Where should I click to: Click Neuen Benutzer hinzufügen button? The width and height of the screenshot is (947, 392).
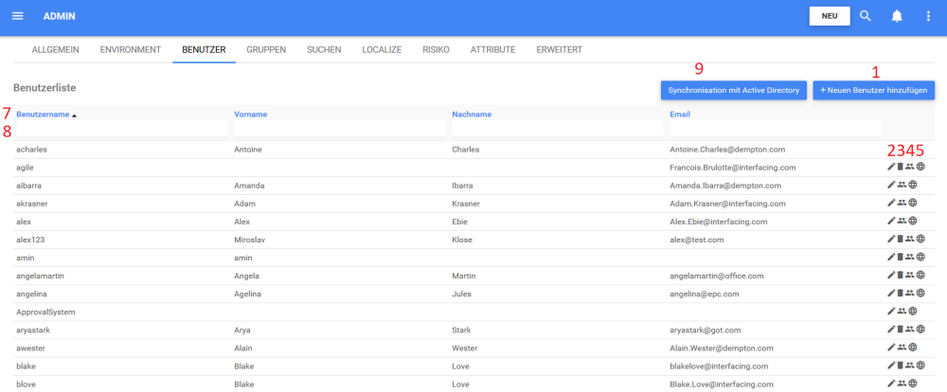(874, 90)
